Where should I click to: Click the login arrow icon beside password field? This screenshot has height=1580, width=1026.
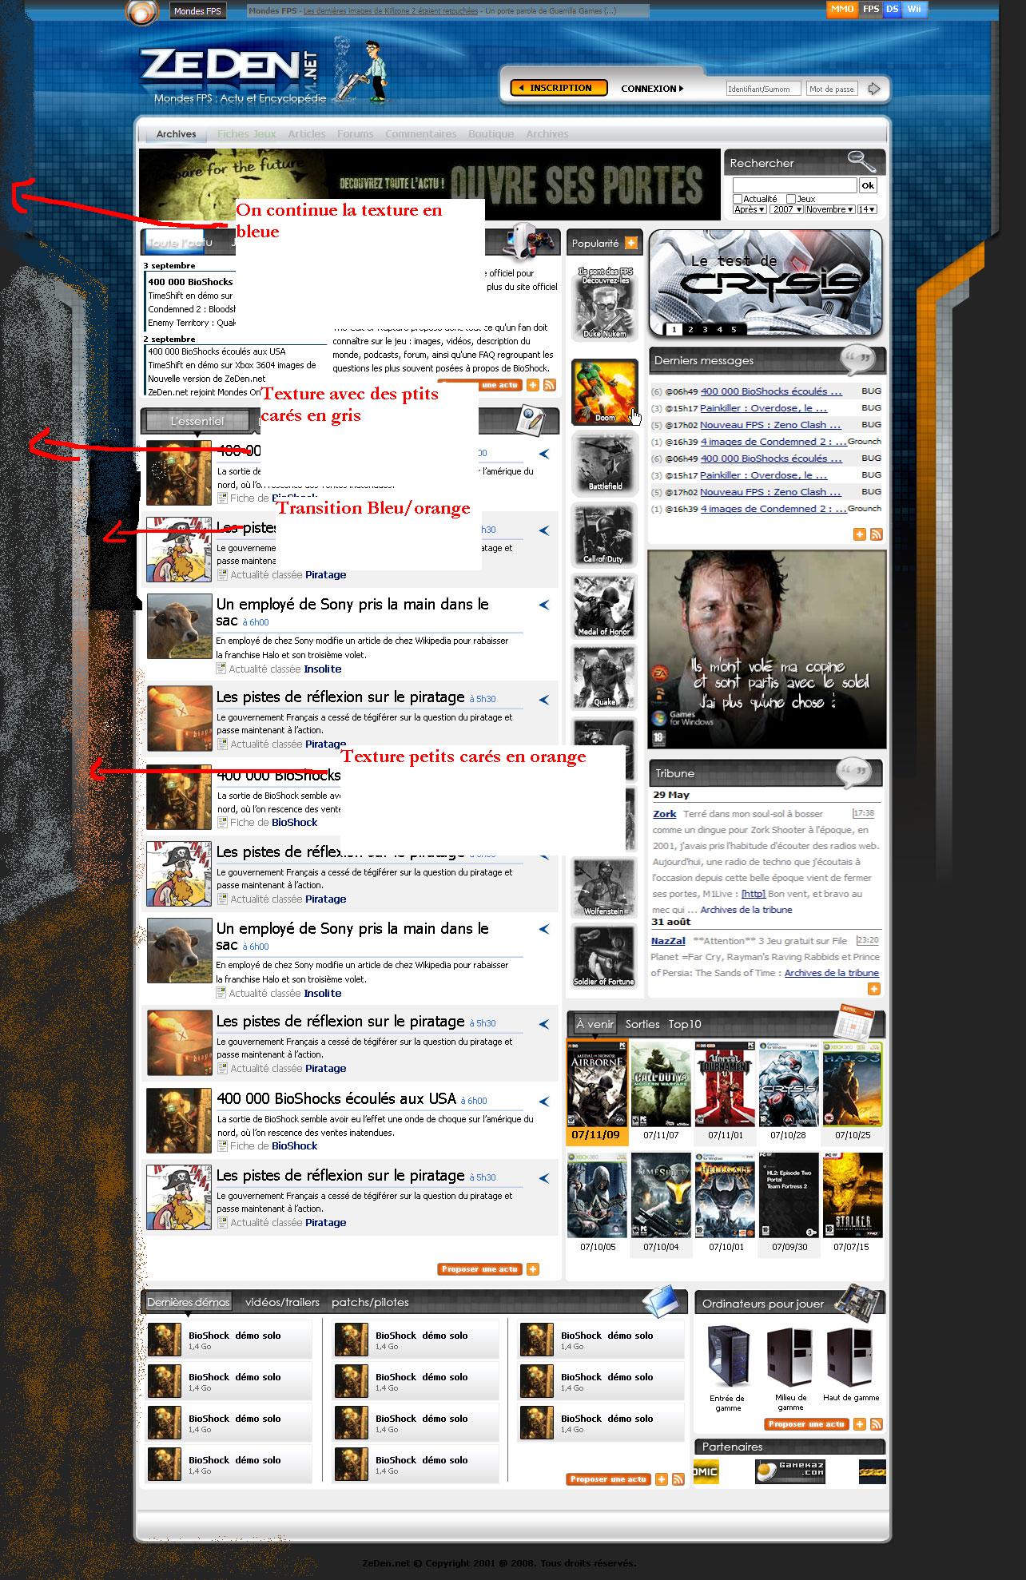[874, 89]
